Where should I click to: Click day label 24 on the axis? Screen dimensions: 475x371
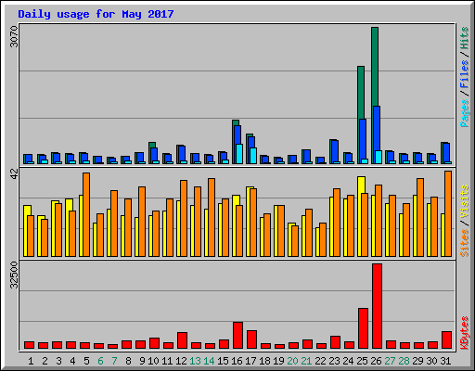click(348, 361)
